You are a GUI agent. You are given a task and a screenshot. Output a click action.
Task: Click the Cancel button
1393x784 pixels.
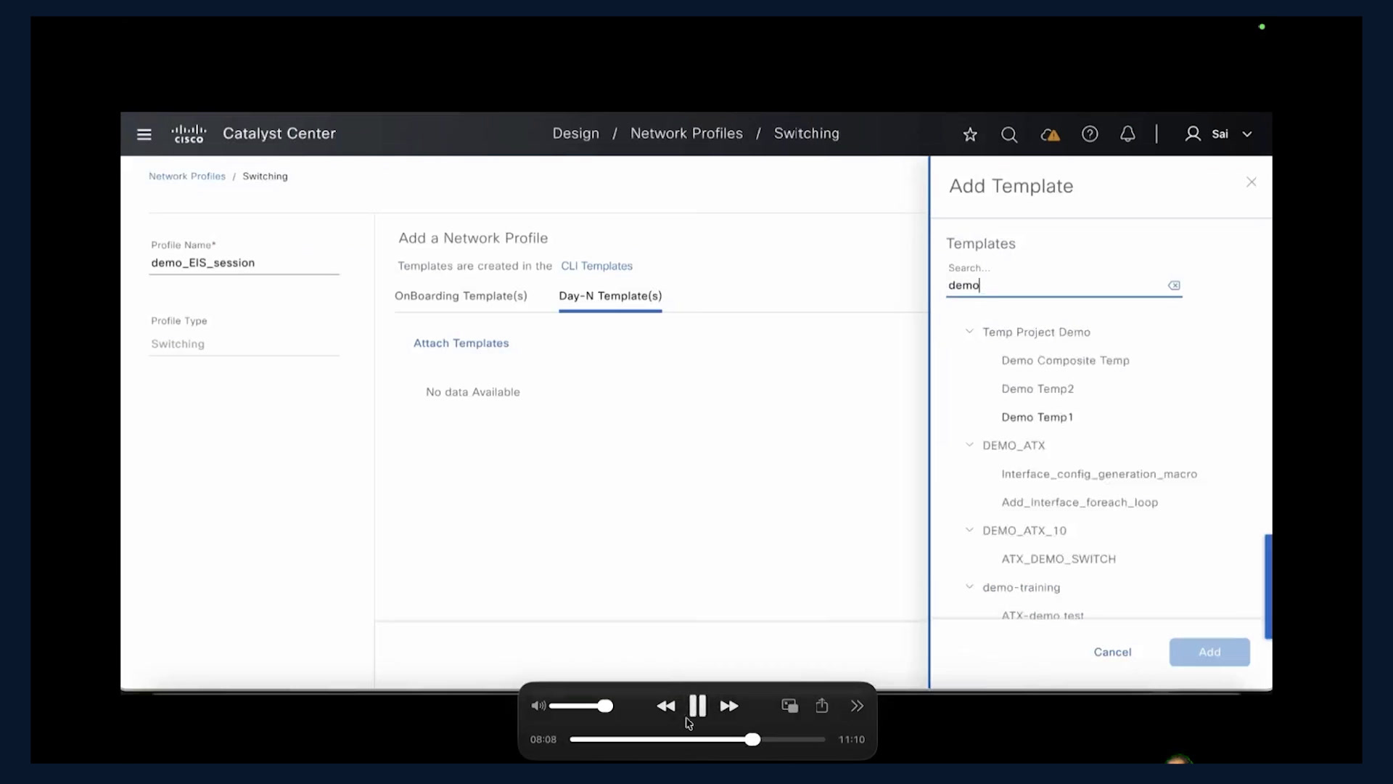(1112, 652)
